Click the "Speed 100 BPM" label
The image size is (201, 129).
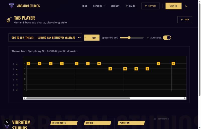coord(110,38)
